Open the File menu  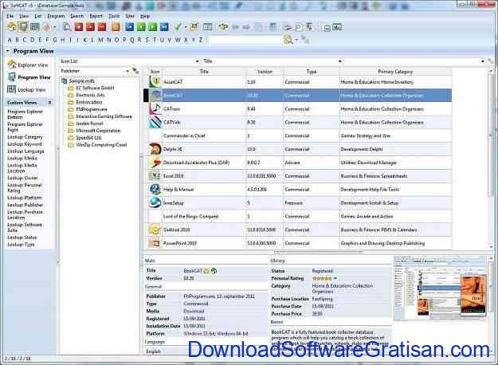click(x=10, y=16)
